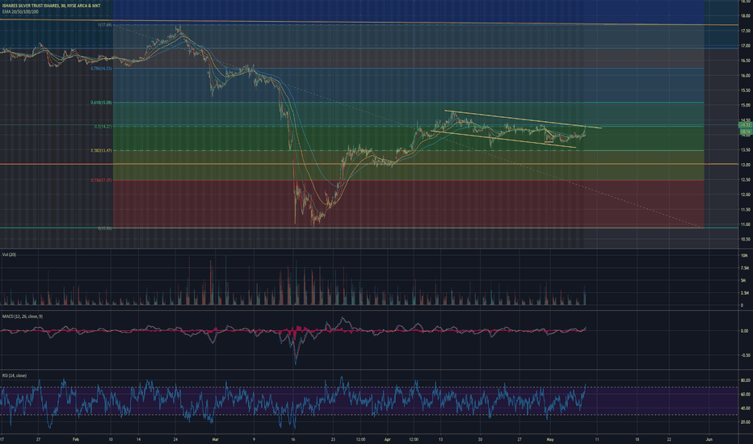Select the MACD (12, 26, close, 9) label
Viewport: 753px width, 444px height.
point(22,316)
